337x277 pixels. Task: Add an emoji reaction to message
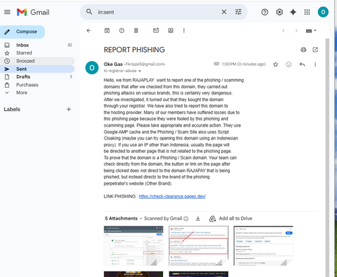(x=288, y=65)
